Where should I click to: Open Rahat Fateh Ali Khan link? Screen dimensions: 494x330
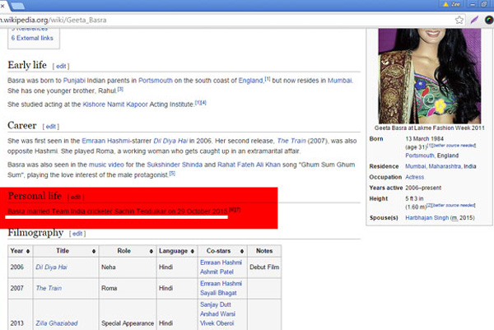tap(249, 165)
